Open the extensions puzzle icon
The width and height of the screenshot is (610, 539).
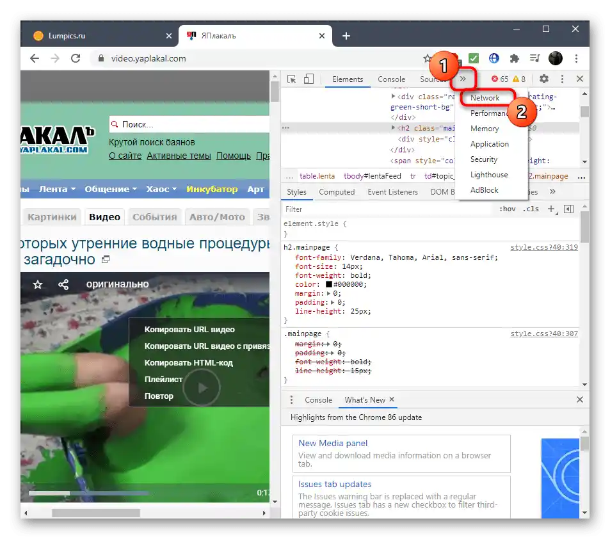(514, 58)
